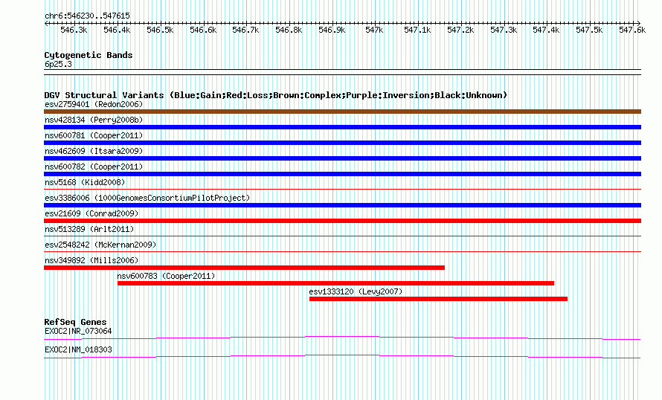Click the 547.1k ruler tick label
The width and height of the screenshot is (662, 400).
417,30
